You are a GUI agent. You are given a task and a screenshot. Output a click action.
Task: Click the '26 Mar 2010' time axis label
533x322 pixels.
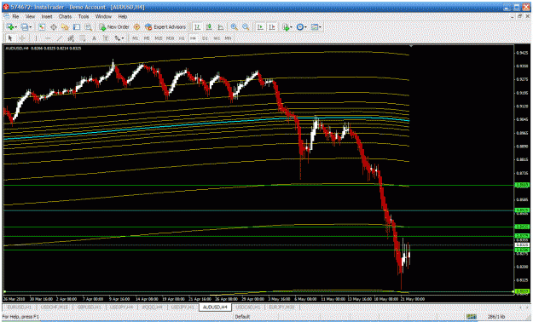pyautogui.click(x=14, y=299)
